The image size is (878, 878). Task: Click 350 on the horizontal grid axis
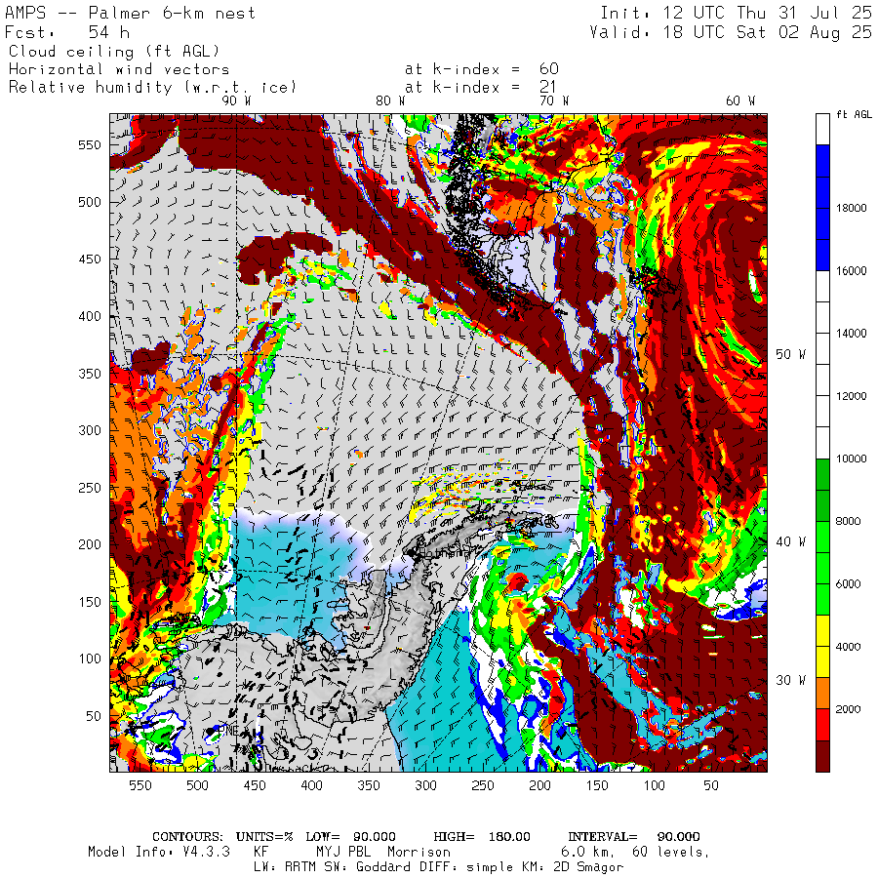click(x=369, y=785)
